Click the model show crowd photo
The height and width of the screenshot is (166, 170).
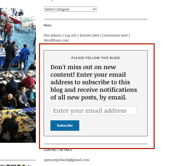point(18,75)
